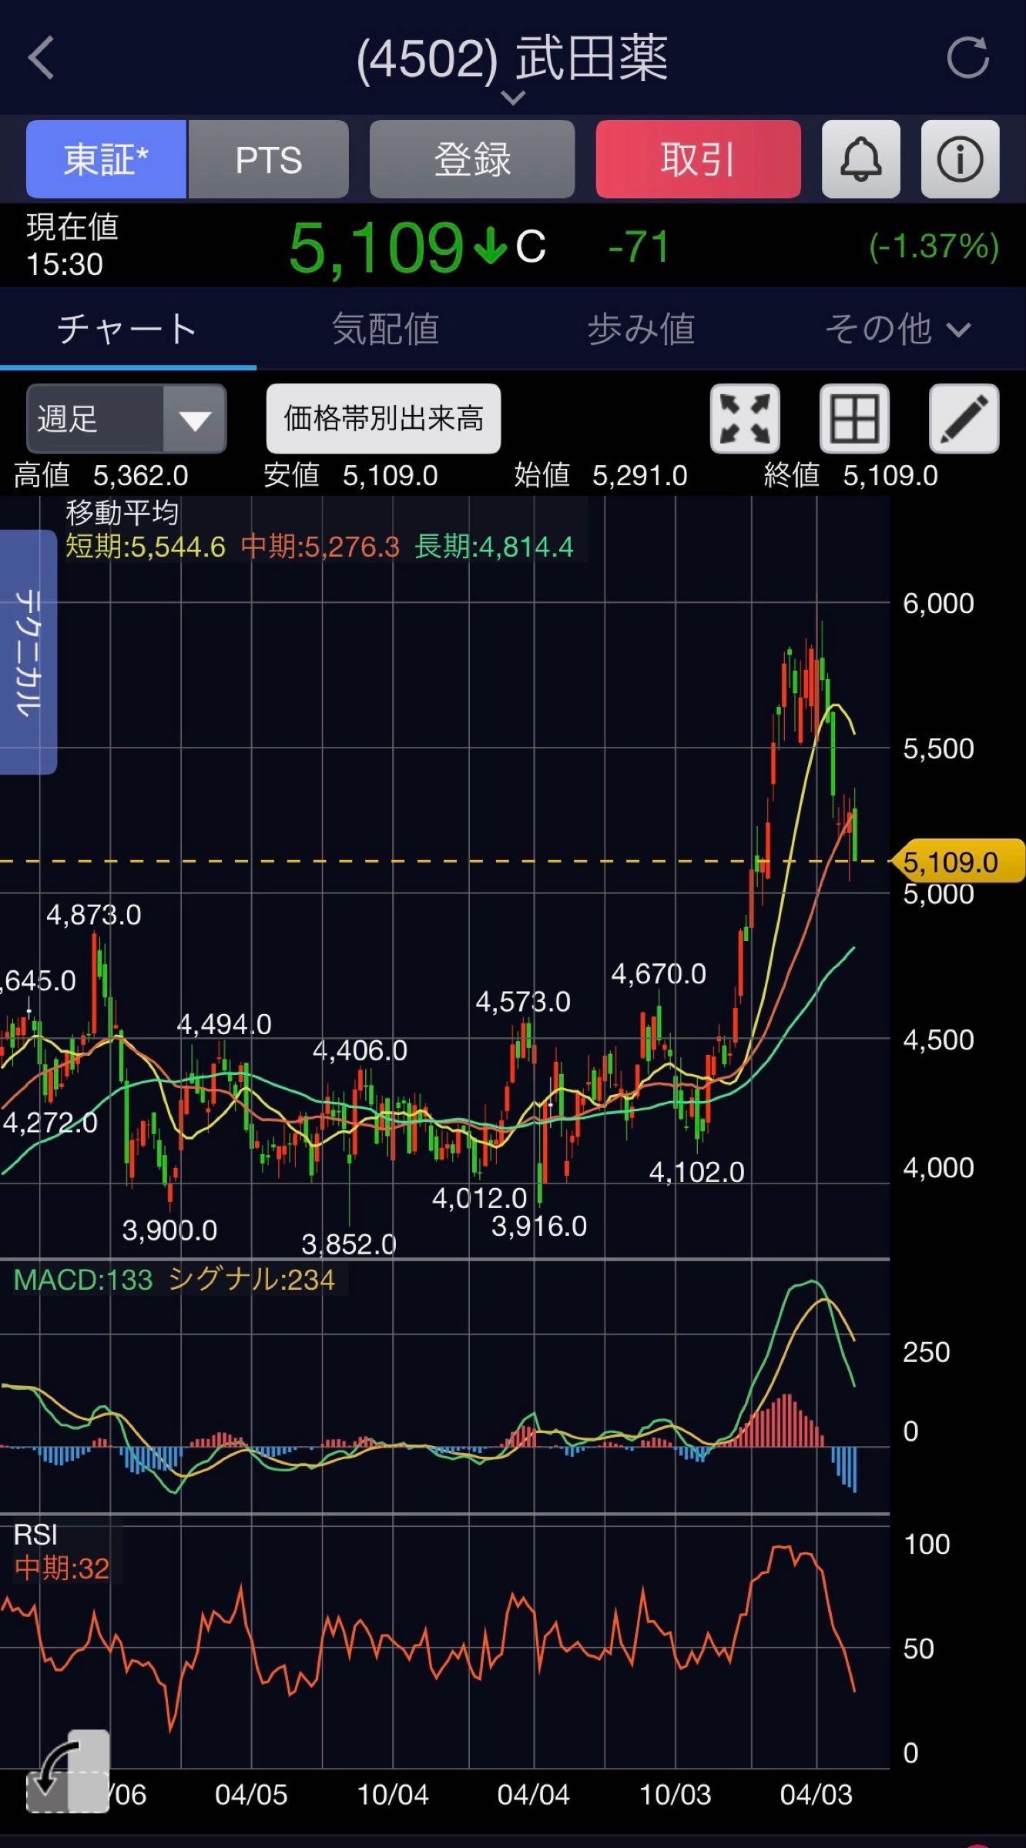Tap the 4,494.0 price annotation

(x=224, y=1024)
